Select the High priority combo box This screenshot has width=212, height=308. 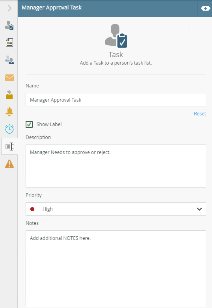tap(116, 209)
